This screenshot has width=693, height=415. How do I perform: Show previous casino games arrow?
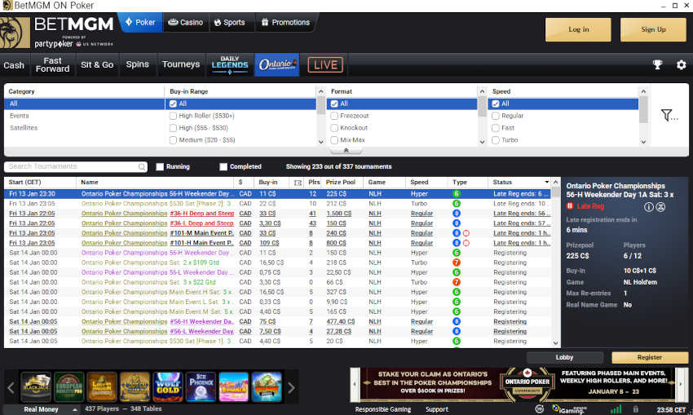point(11,388)
